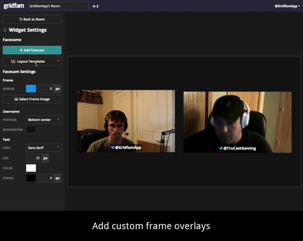Click the Widget Settings title text
This screenshot has width=303, height=241.
[x=27, y=30]
